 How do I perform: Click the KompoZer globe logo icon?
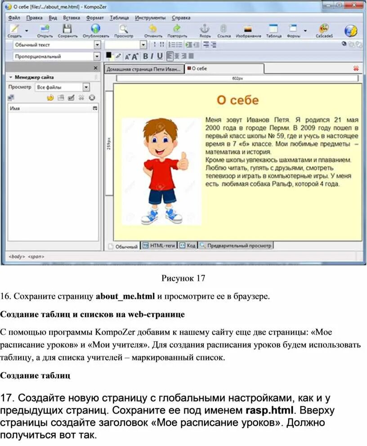[x=351, y=31]
